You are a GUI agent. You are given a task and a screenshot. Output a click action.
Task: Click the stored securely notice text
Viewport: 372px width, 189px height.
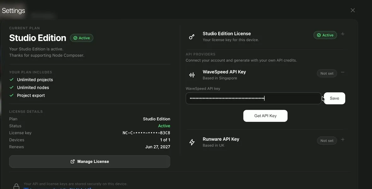[75, 184]
